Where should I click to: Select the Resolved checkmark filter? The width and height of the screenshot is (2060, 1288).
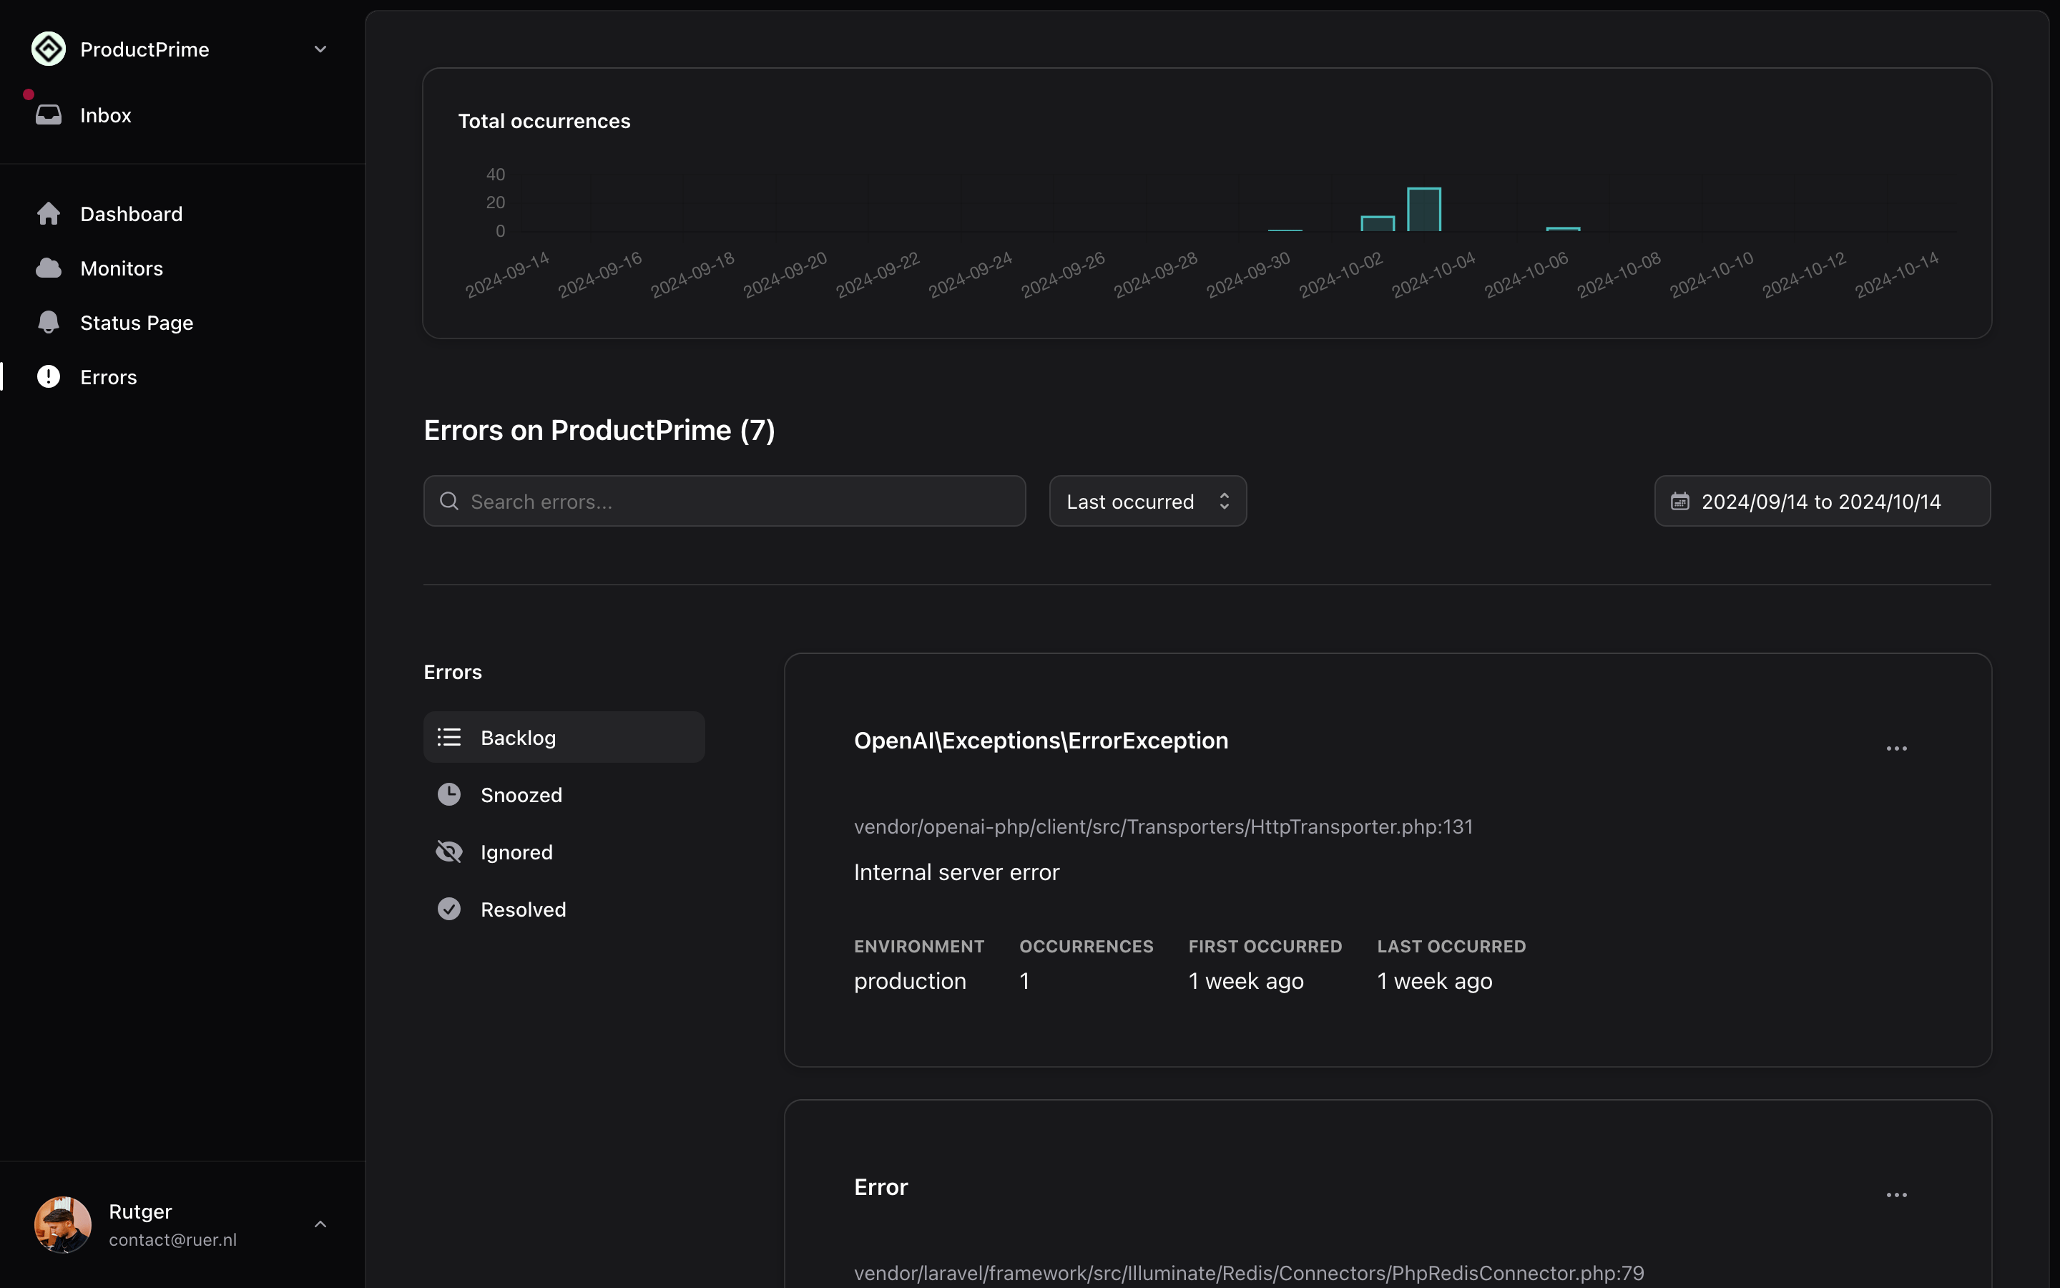(448, 908)
